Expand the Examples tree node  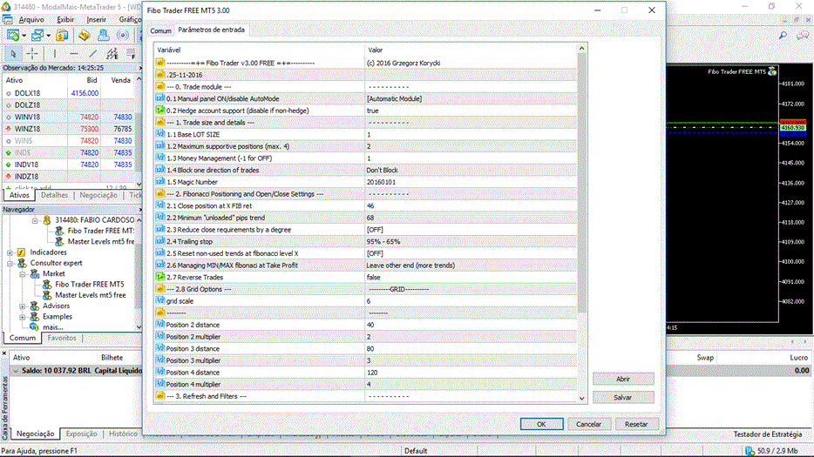click(23, 317)
